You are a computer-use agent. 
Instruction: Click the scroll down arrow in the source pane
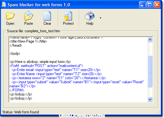(150, 99)
